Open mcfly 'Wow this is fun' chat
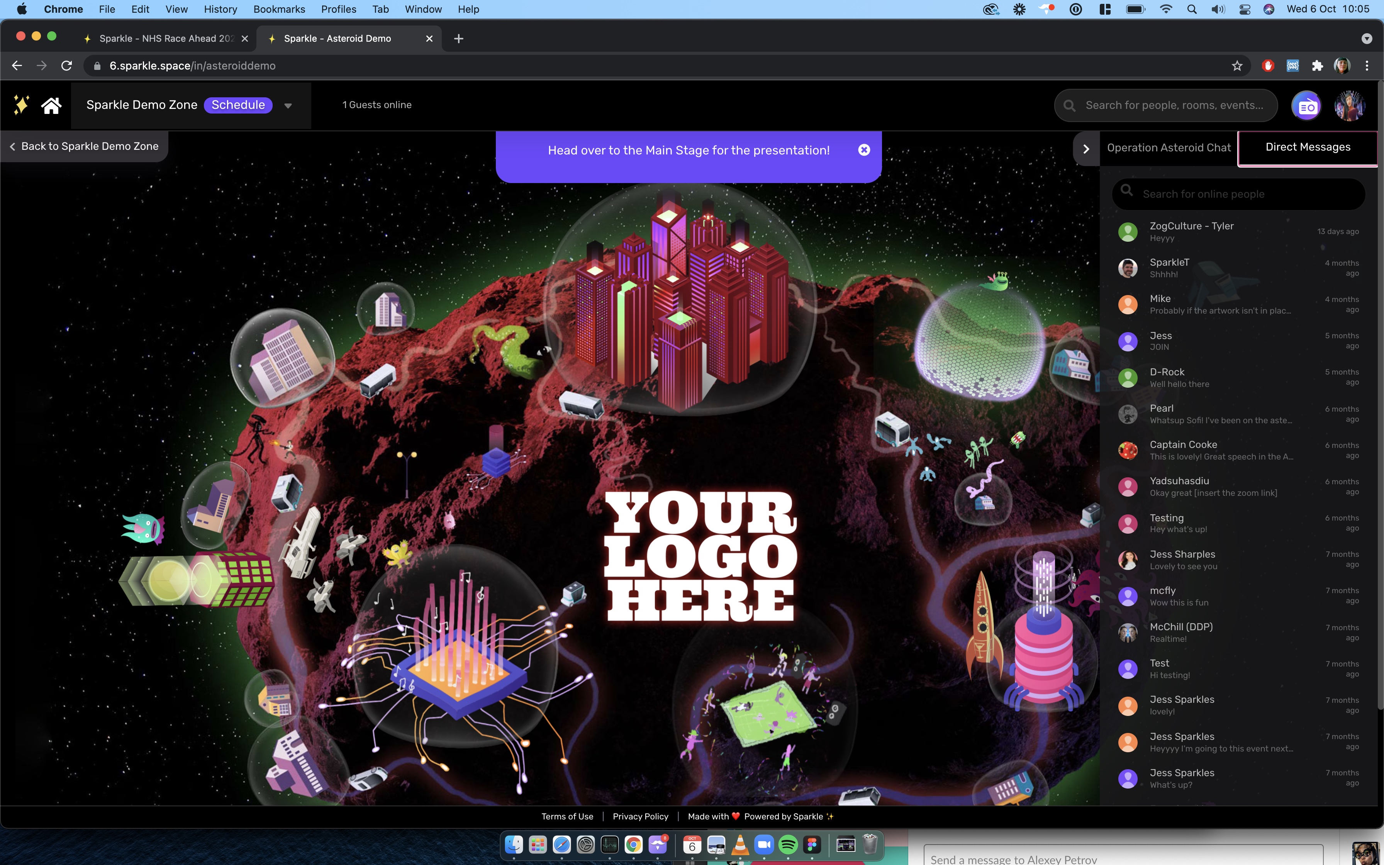The width and height of the screenshot is (1384, 865). coord(1238,596)
